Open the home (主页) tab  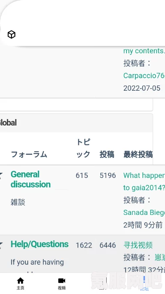pos(21,284)
